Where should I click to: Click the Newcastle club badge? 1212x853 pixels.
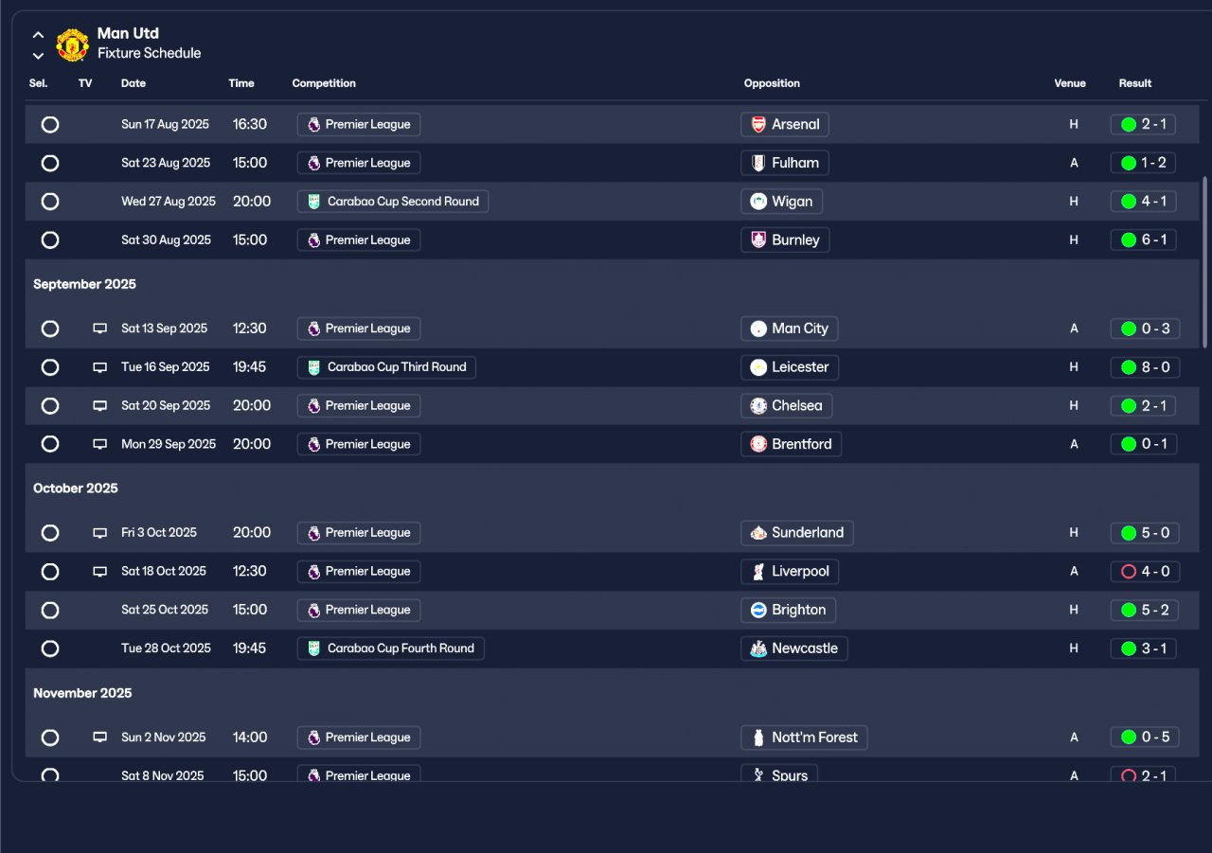[x=758, y=649]
